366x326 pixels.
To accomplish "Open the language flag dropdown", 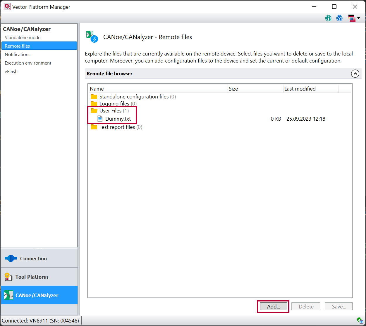I will click(x=354, y=18).
